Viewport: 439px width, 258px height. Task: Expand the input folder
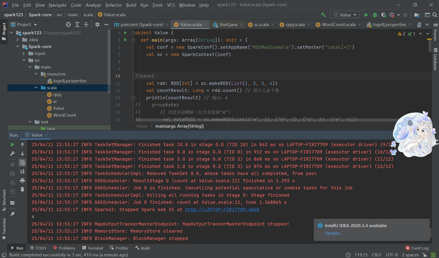coord(24,53)
